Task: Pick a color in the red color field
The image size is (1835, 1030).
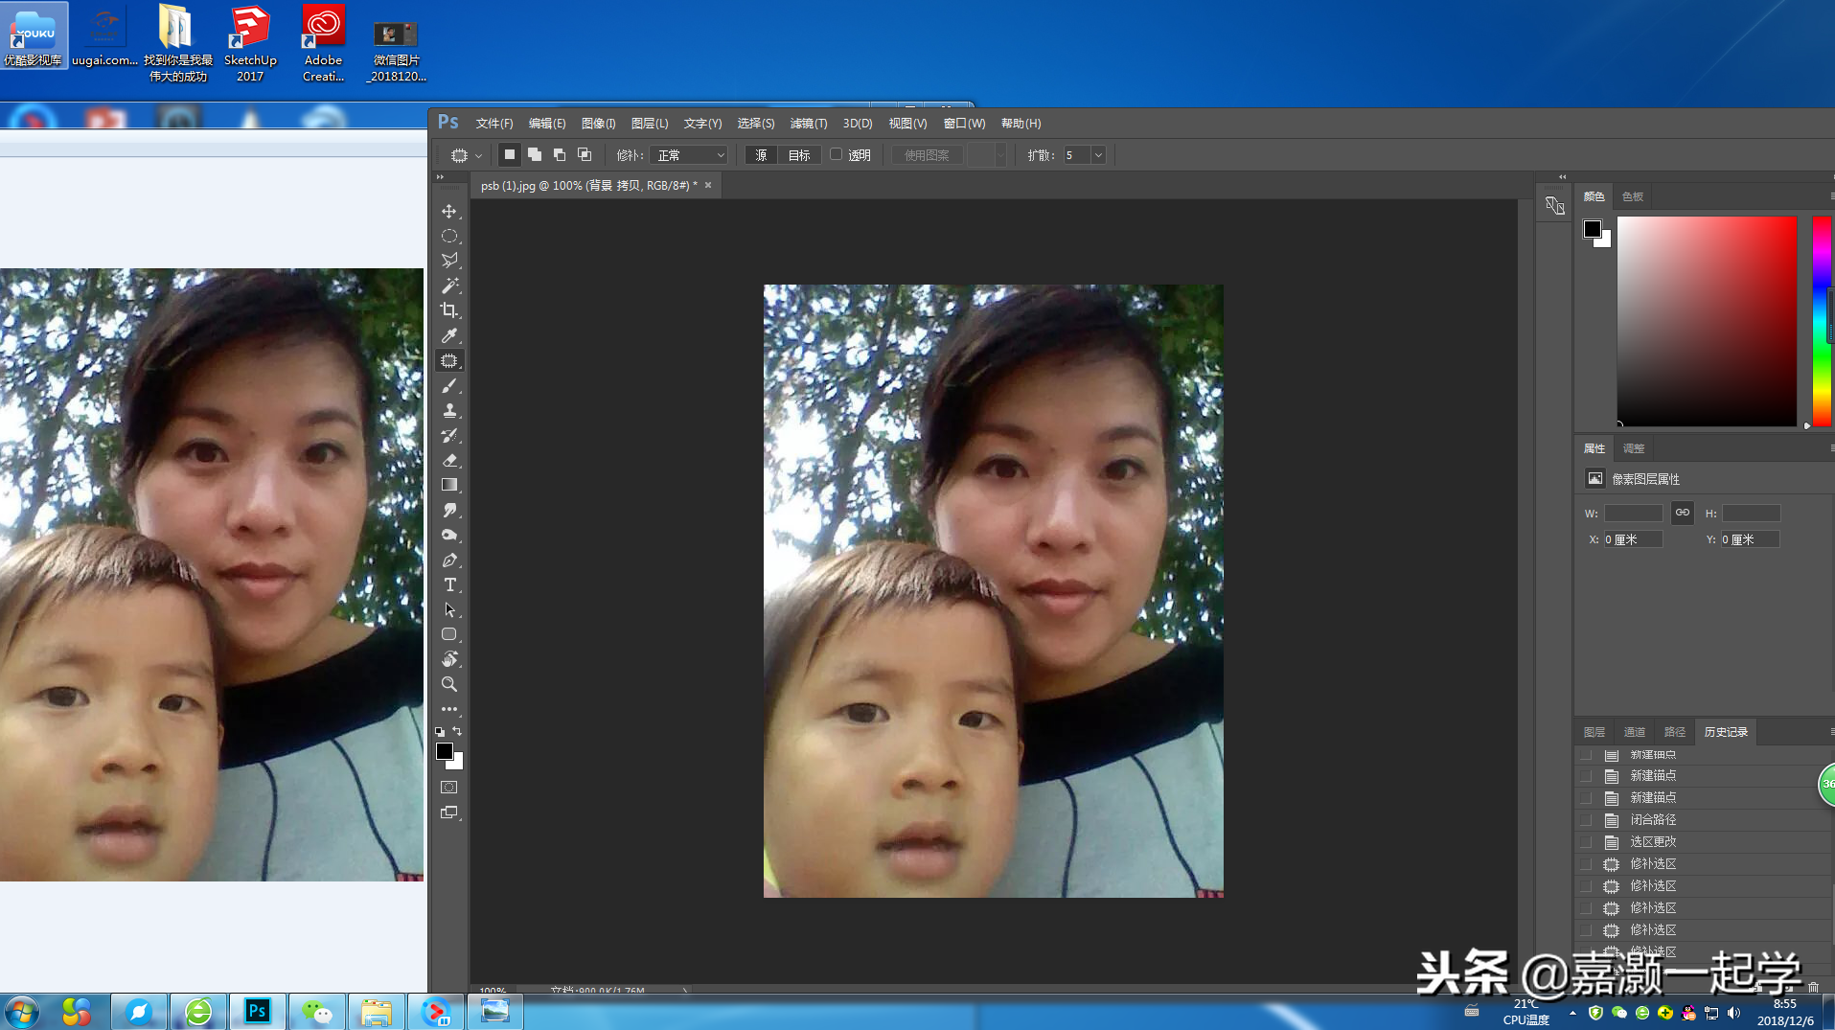Action: pyautogui.click(x=1707, y=321)
